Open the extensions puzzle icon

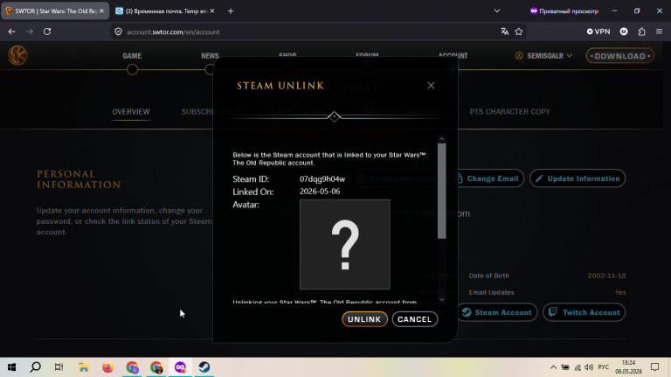[x=641, y=31]
